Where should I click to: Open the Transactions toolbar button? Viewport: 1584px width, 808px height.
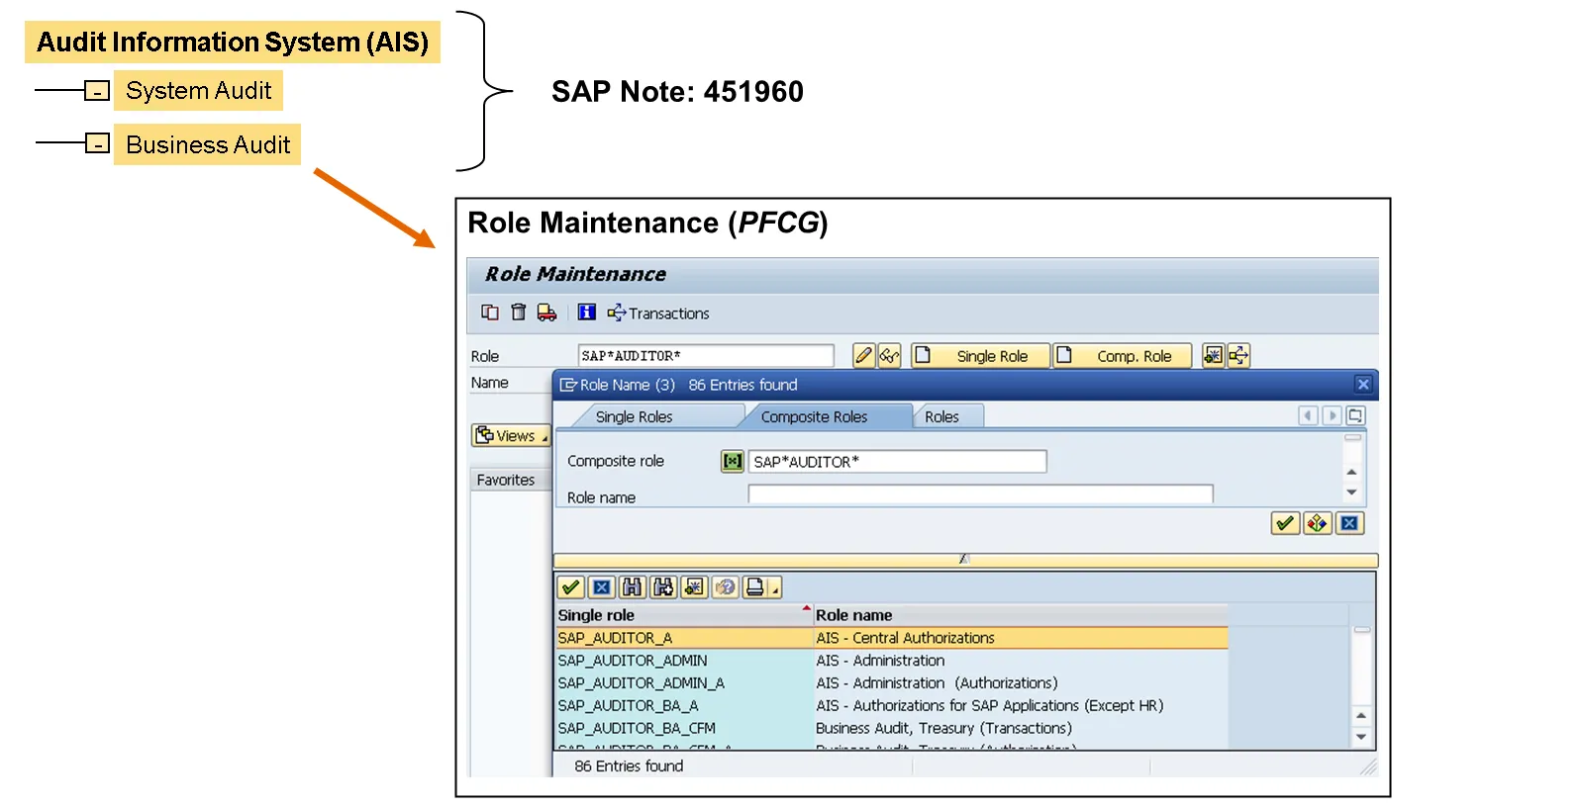[x=658, y=314]
